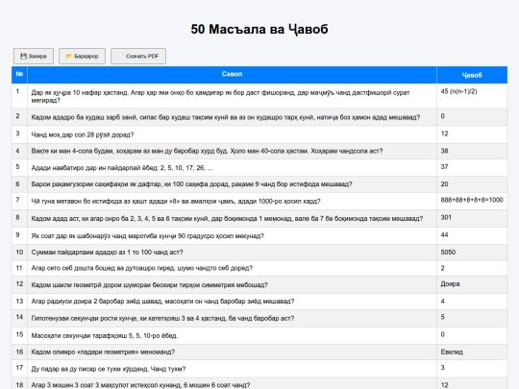Viewport: 519px width, 389px height.
Task: Click the Захира save button
Action: [x=34, y=57]
